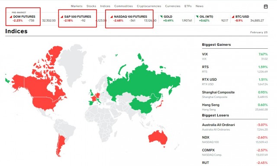The height and width of the screenshot is (166, 277).
Task: Open RTX USD in Biggest Gainers
Action: (235, 81)
